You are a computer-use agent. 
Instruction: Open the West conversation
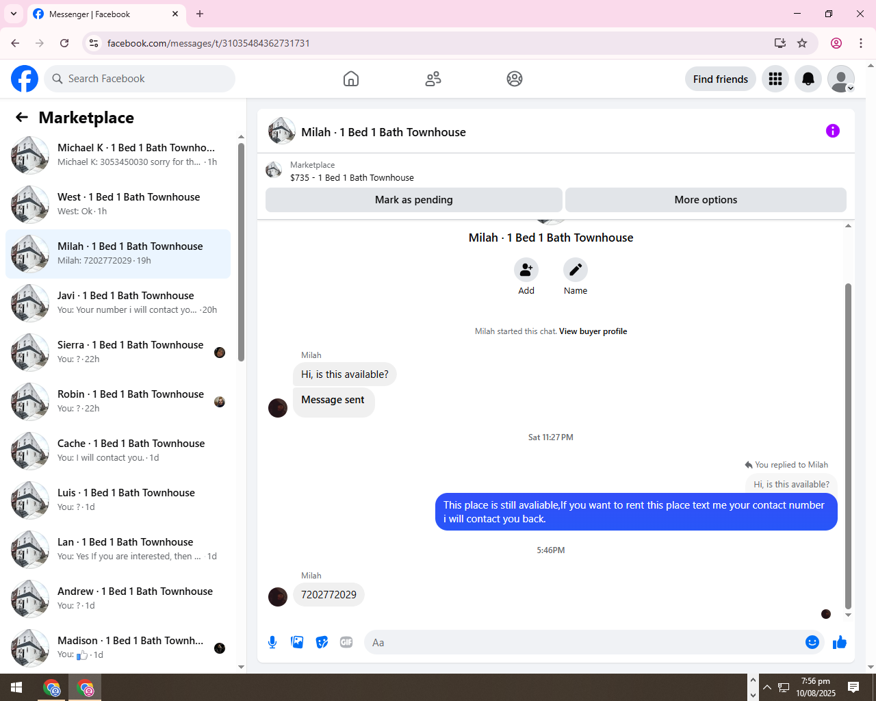(x=118, y=205)
